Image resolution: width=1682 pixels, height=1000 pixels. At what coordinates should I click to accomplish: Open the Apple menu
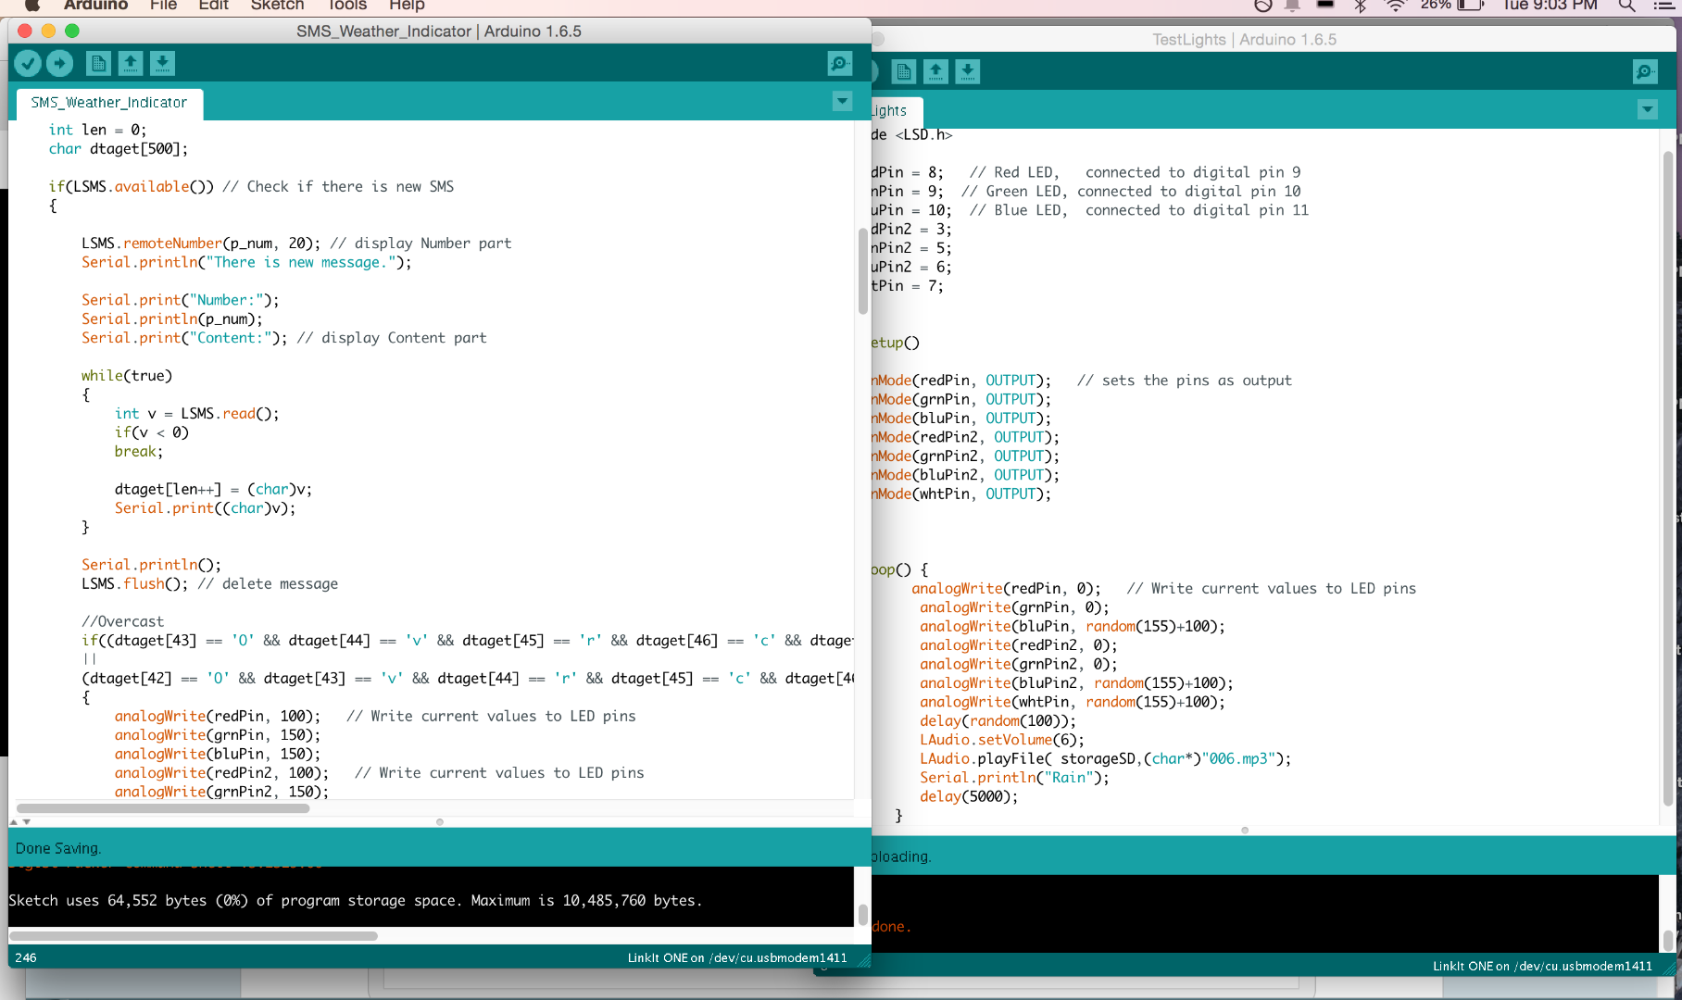point(32,5)
